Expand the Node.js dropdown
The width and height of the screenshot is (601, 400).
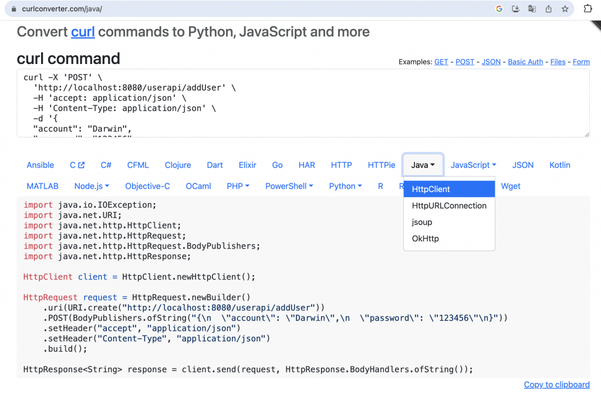click(92, 186)
